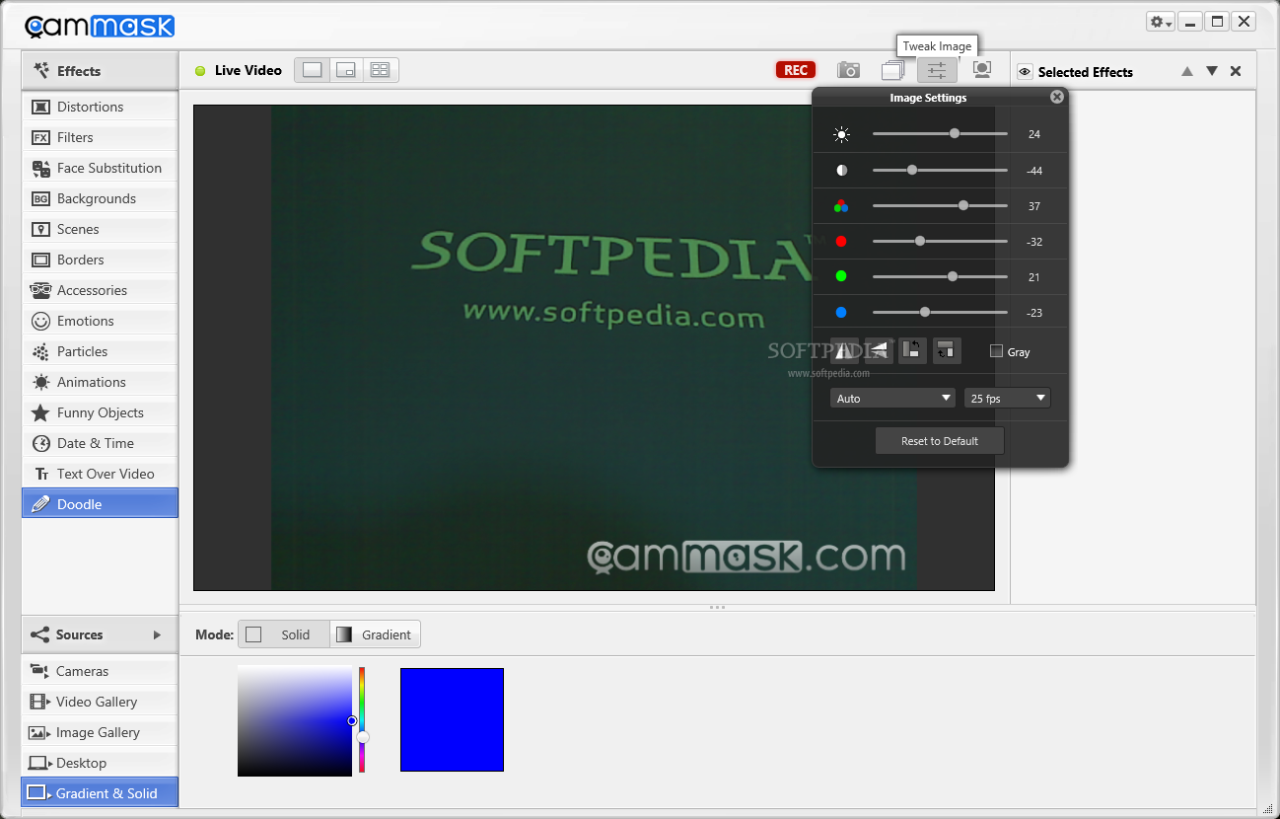Expand the Sources panel arrow
The image size is (1280, 819).
coord(157,634)
